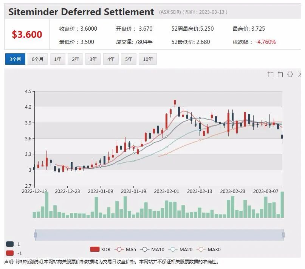Click the restore chart icon

[x=290, y=74]
